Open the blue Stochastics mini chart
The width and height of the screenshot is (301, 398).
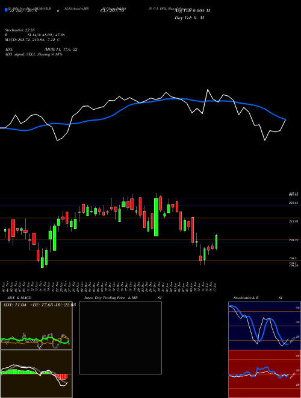point(264,326)
